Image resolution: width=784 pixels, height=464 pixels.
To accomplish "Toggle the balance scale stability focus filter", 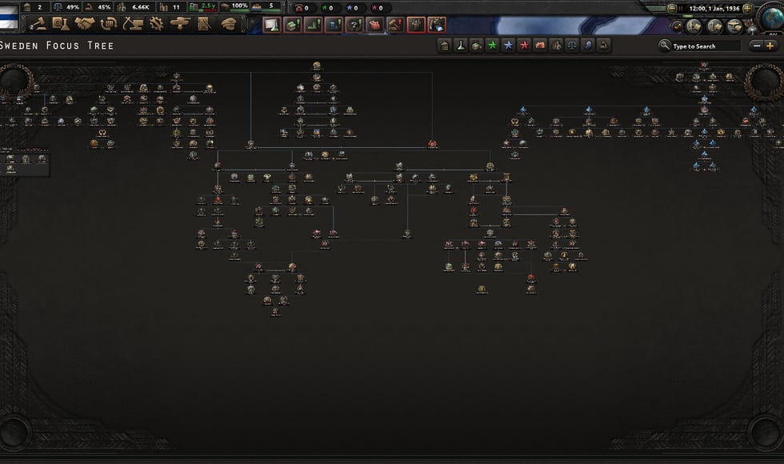I will [572, 46].
